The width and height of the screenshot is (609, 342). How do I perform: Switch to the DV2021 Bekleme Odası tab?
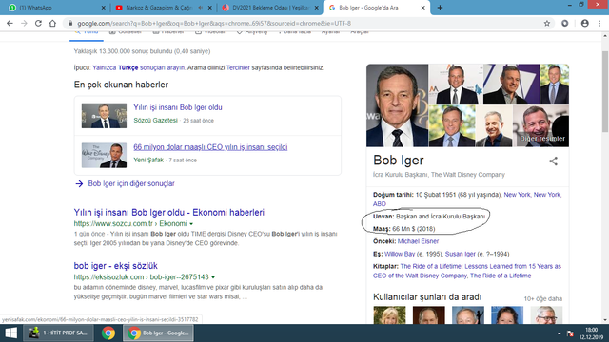click(270, 8)
